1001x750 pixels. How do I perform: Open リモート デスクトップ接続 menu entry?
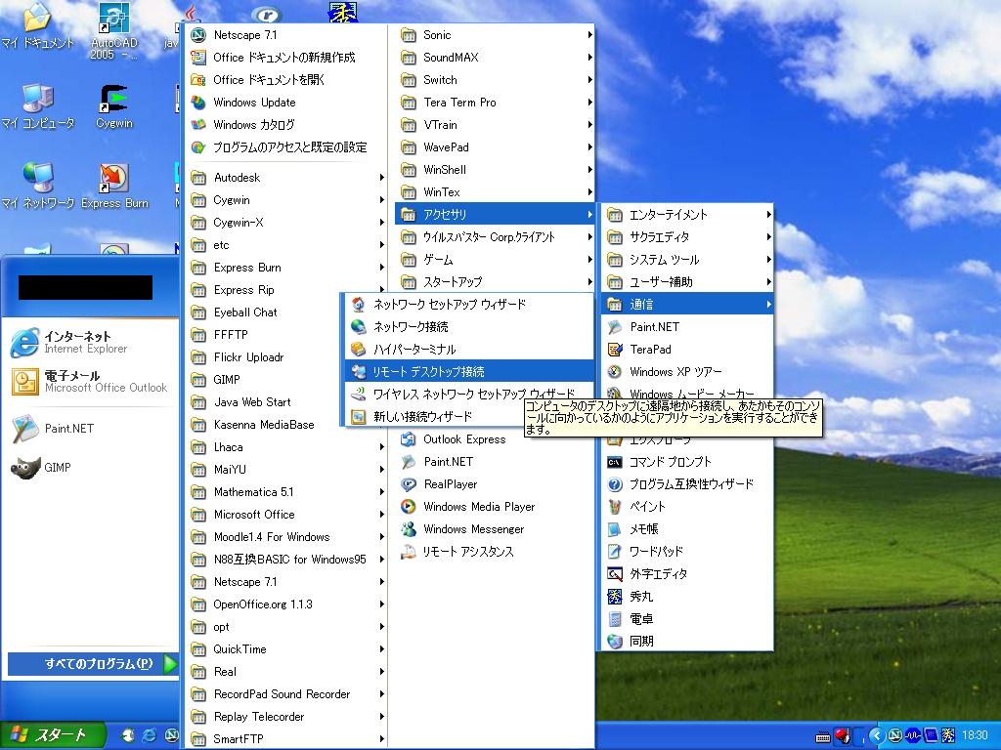tap(469, 371)
